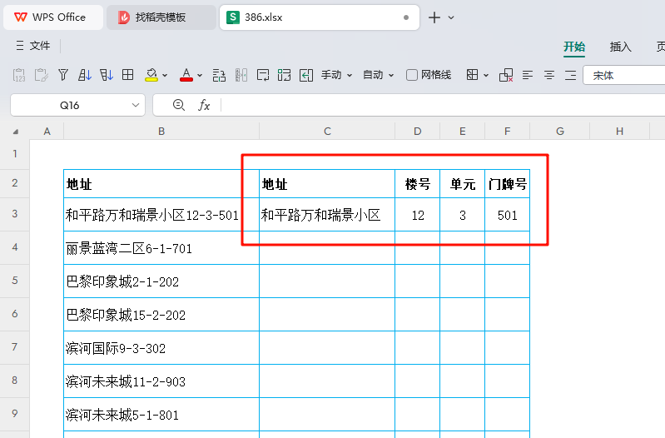Click the merge cells icon with green square
Screen dimensions: 665x438
point(284,75)
